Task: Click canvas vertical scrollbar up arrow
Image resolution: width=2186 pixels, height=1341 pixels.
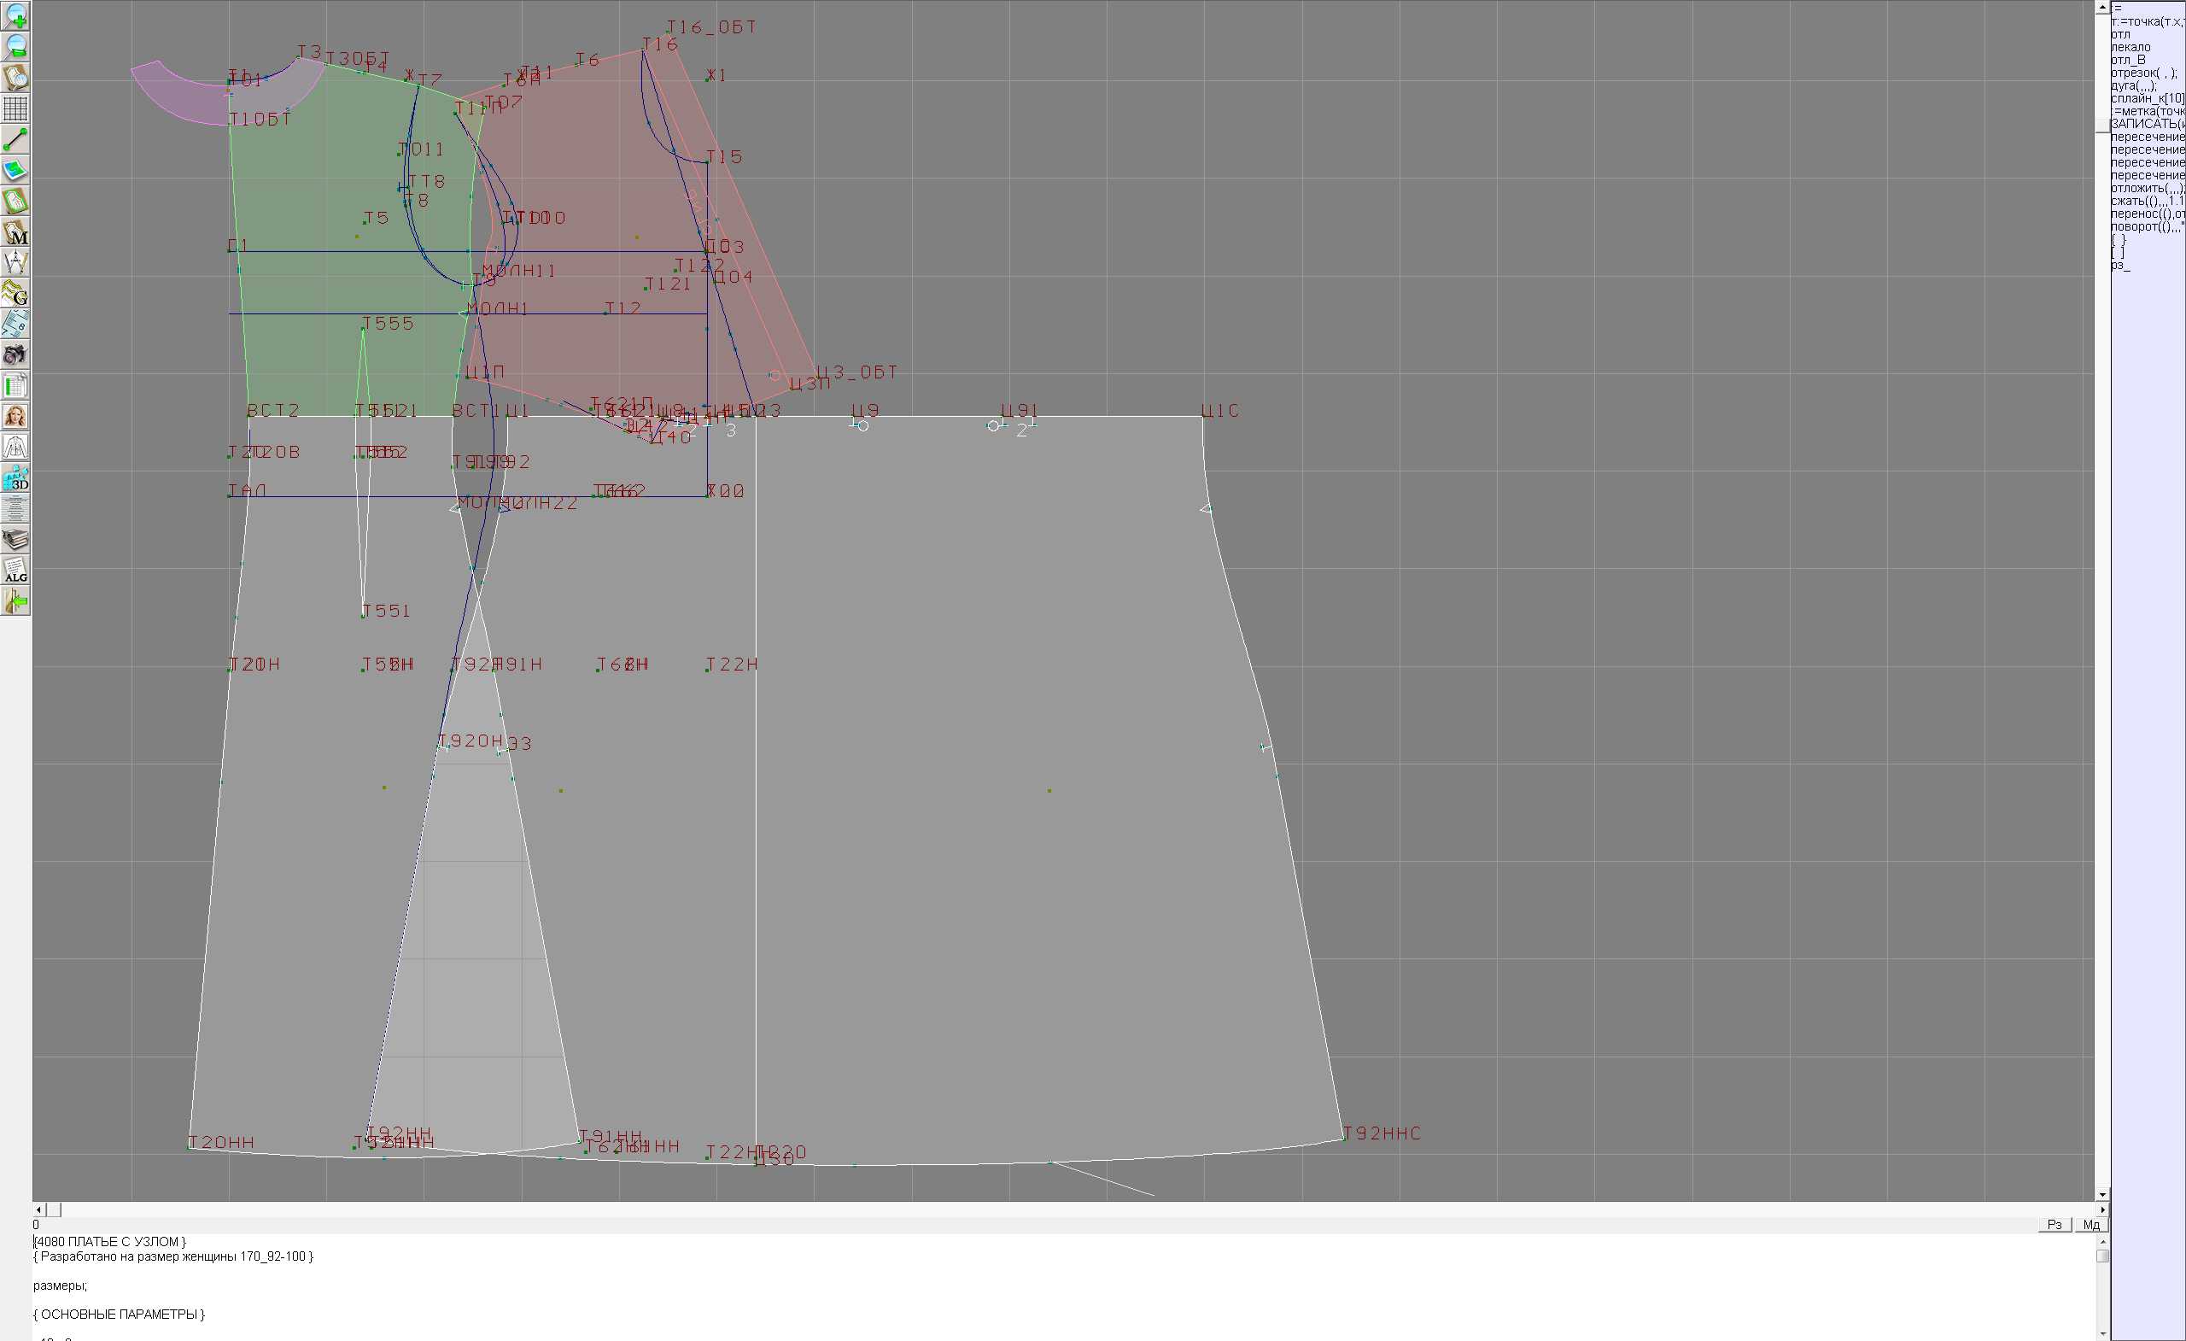Action: point(2102,7)
